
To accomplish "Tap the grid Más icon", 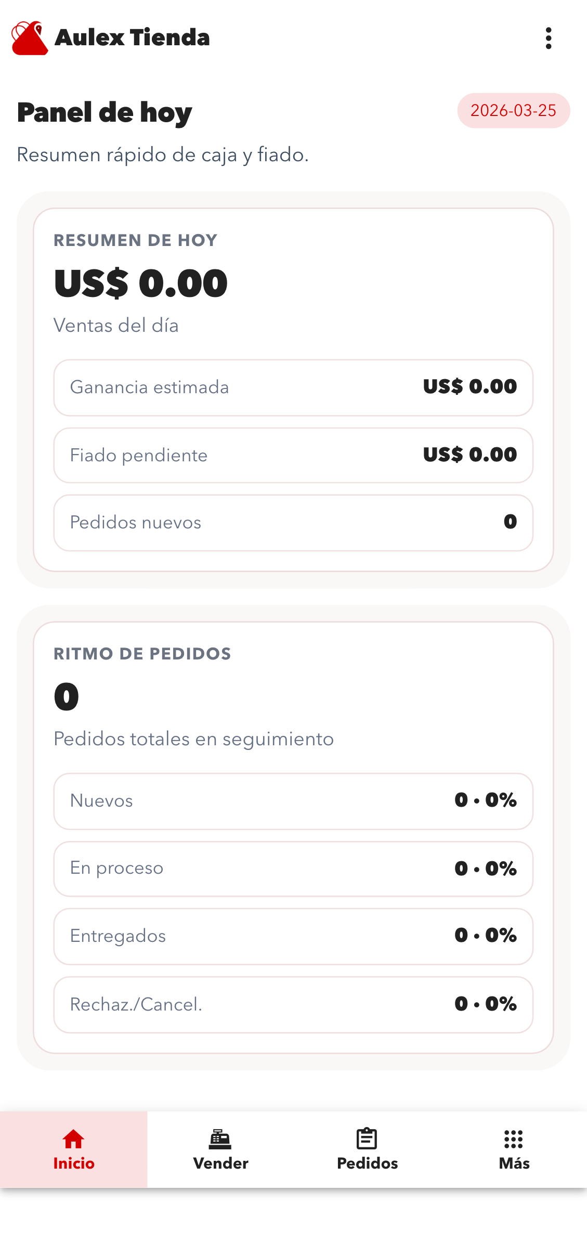I will coord(514,1138).
